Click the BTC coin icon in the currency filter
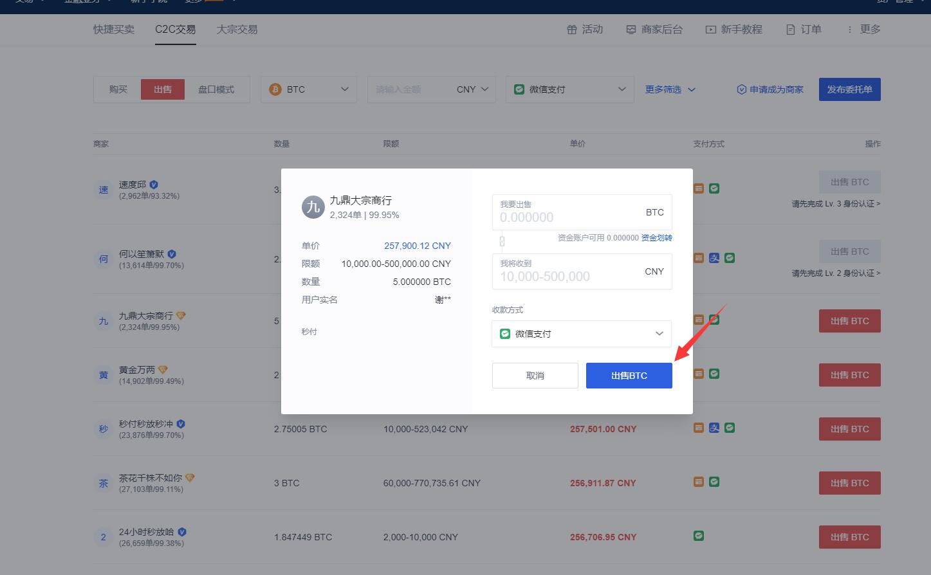Screen dimensions: 931x575 275,89
